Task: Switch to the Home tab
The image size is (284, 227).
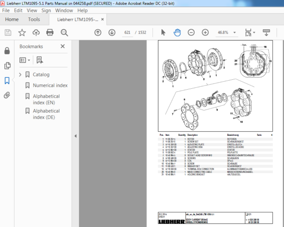Action: click(12, 19)
